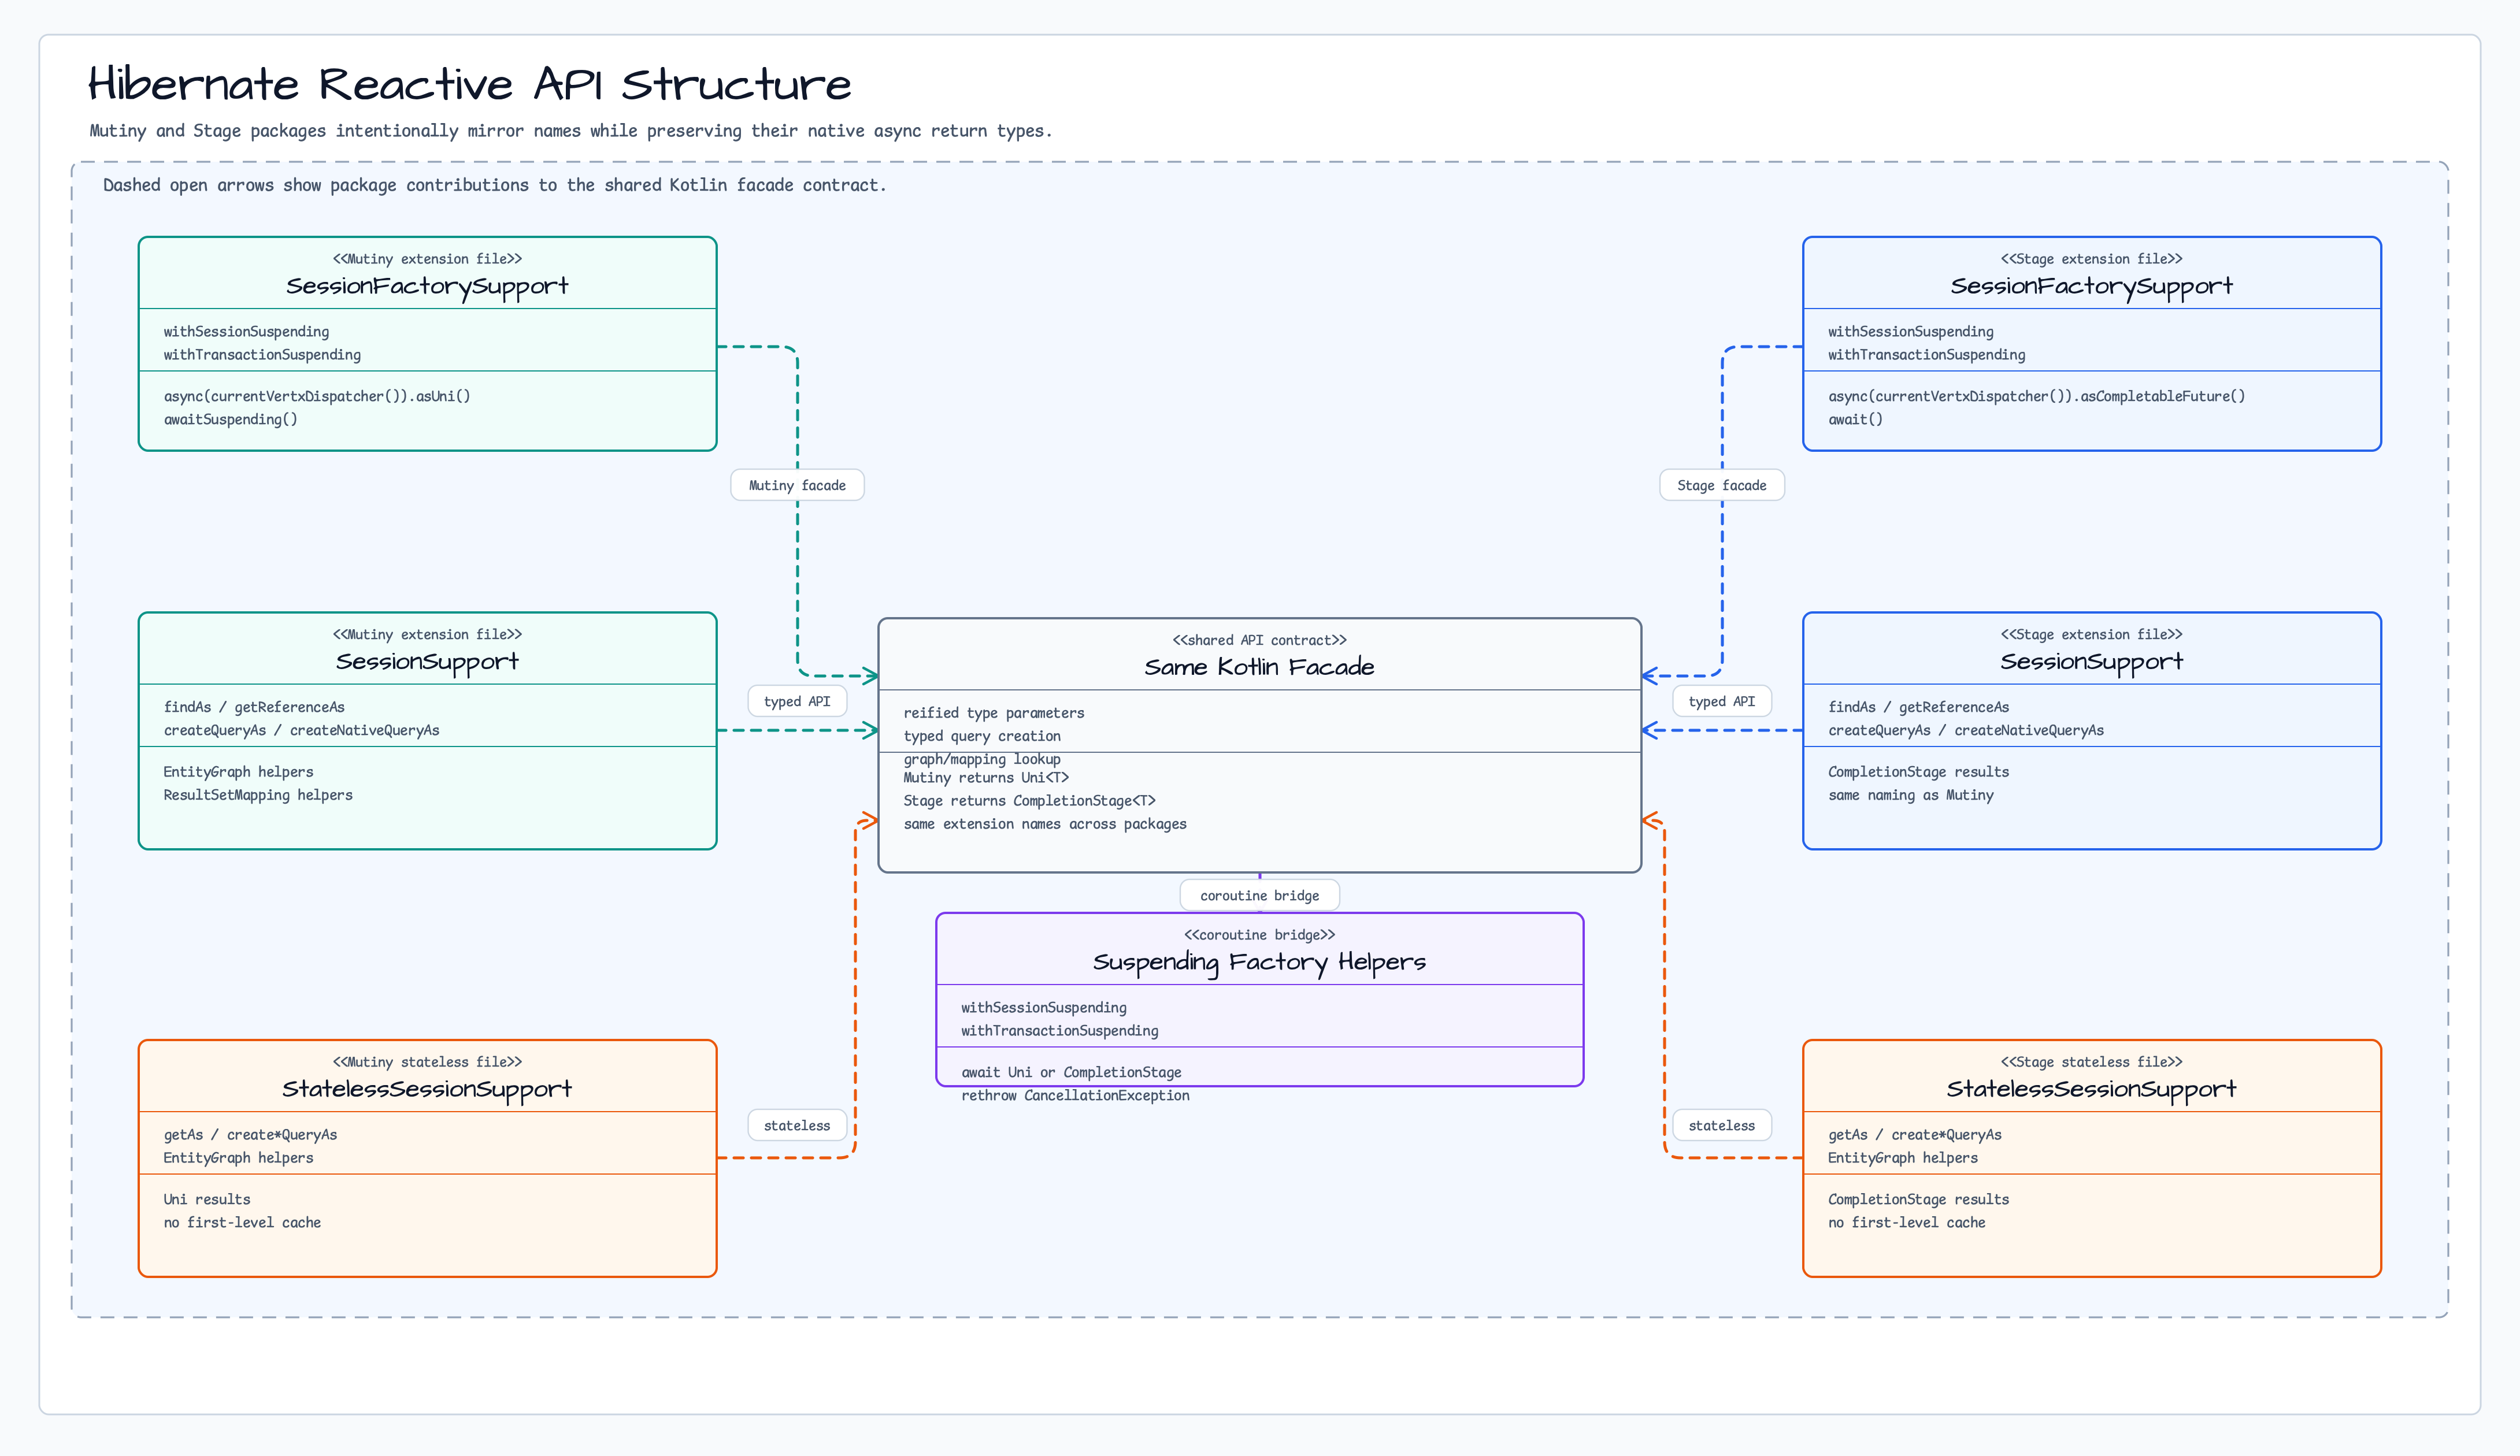The height and width of the screenshot is (1456, 2520).
Task: Select the 'Suspending Factory Helpers' class title
Action: [1259, 961]
